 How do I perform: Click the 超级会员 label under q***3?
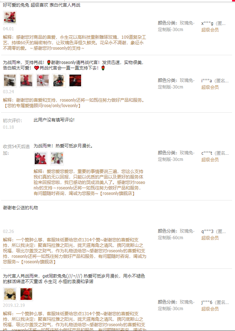210,238
